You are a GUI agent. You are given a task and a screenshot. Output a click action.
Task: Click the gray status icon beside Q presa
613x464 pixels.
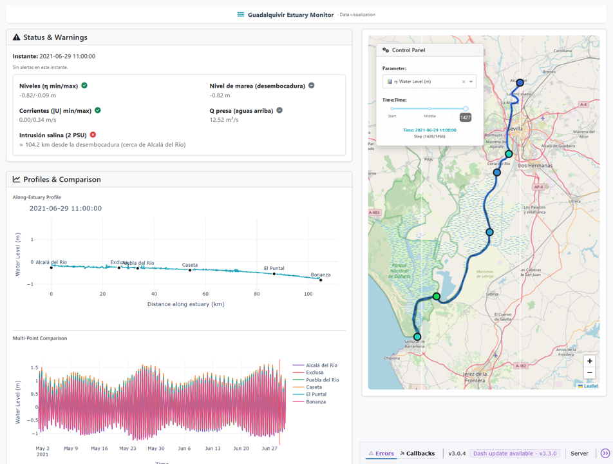click(279, 110)
